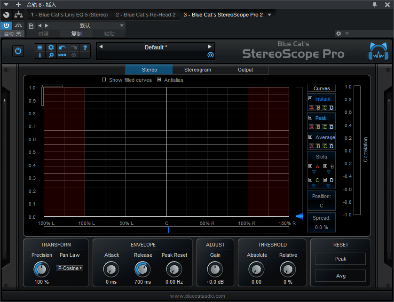Click the Avg reset button
The height and width of the screenshot is (302, 394).
click(x=340, y=276)
